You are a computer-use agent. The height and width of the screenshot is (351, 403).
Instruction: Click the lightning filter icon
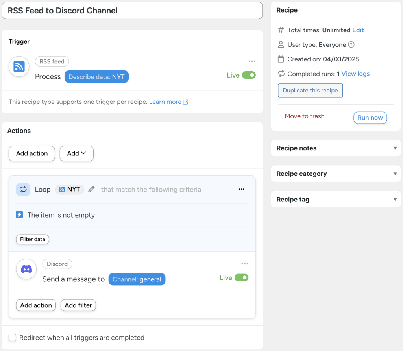tap(19, 215)
